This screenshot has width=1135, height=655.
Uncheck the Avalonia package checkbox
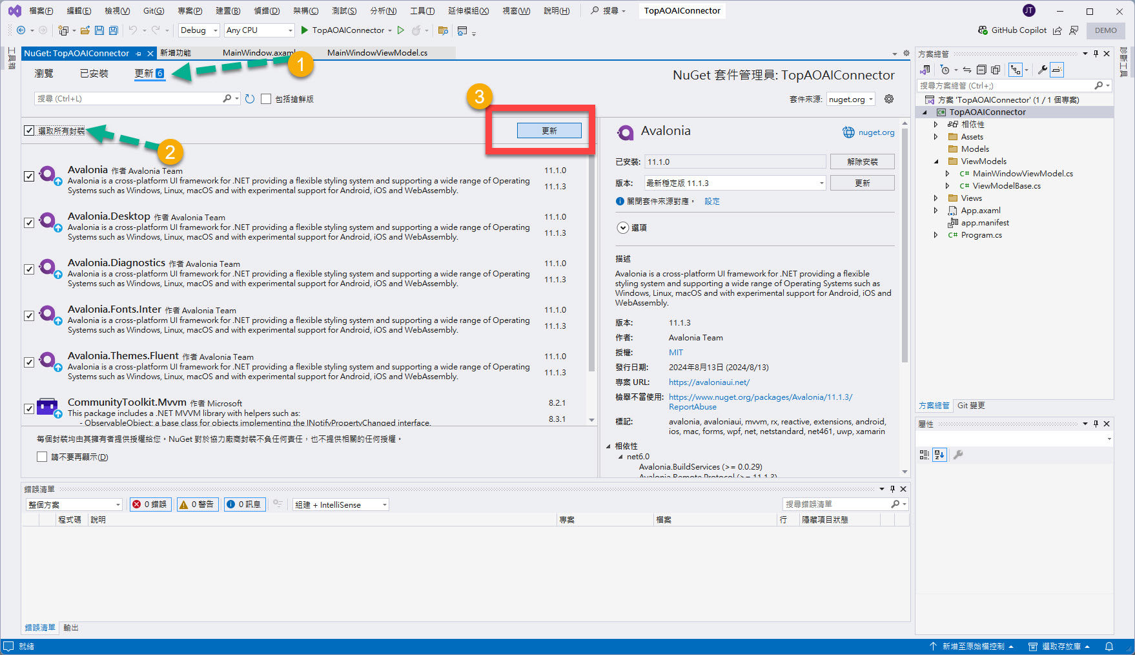coord(29,176)
